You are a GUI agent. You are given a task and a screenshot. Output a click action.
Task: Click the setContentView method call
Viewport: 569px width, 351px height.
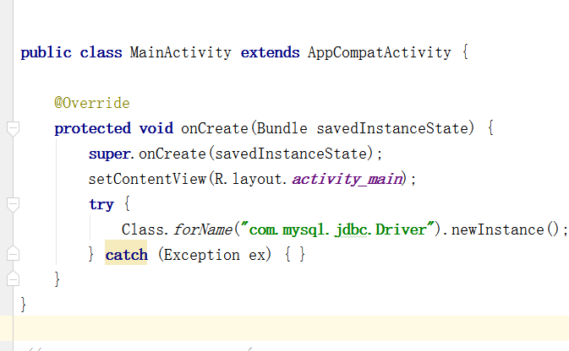(147, 180)
